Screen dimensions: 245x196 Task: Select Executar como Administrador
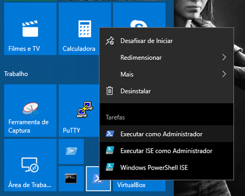click(166, 134)
